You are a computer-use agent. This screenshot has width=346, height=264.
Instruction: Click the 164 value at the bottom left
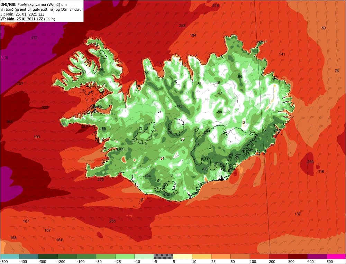59,240
